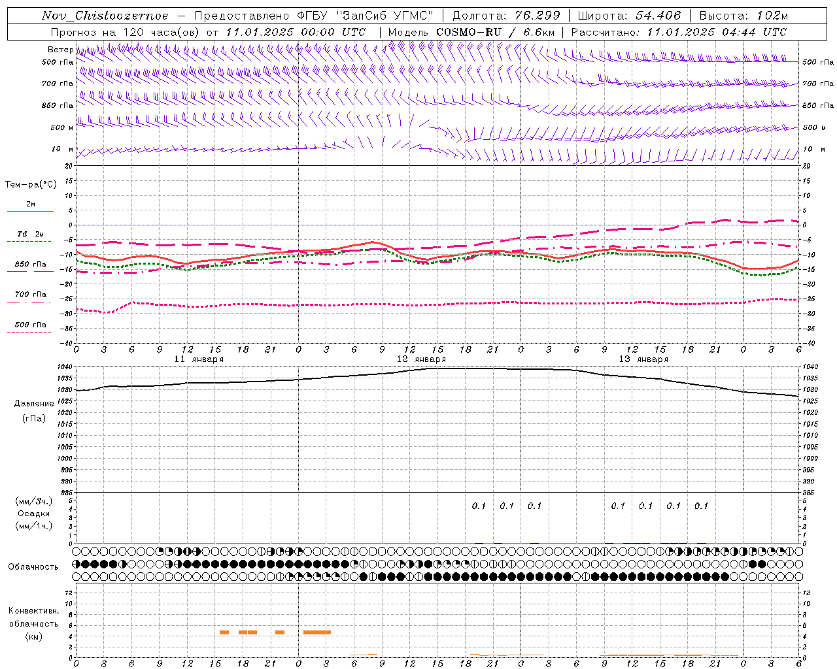Click the forecast period text Прогноз на 120 часа(ов)

coord(126,32)
